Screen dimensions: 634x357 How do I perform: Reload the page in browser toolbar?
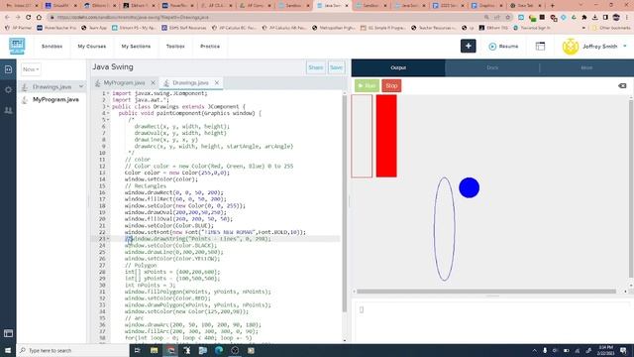pyautogui.click(x=29, y=18)
